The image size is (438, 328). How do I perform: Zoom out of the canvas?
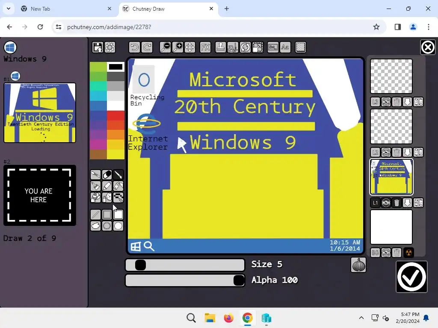tap(165, 47)
